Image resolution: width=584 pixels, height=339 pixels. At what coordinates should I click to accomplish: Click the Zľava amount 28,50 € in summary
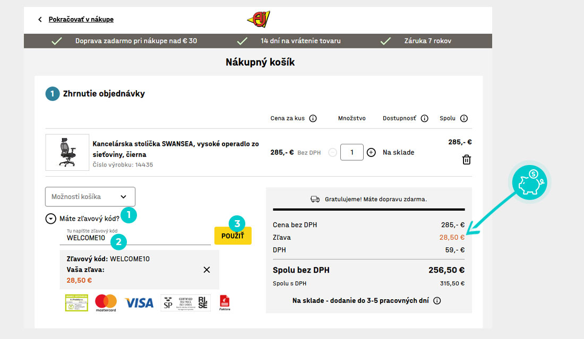(x=452, y=238)
